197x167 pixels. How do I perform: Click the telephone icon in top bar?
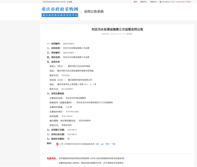(x=160, y=2)
